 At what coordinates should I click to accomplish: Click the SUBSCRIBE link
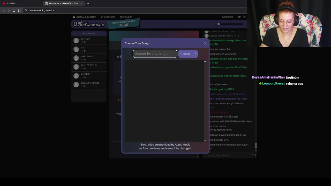[x=228, y=17]
